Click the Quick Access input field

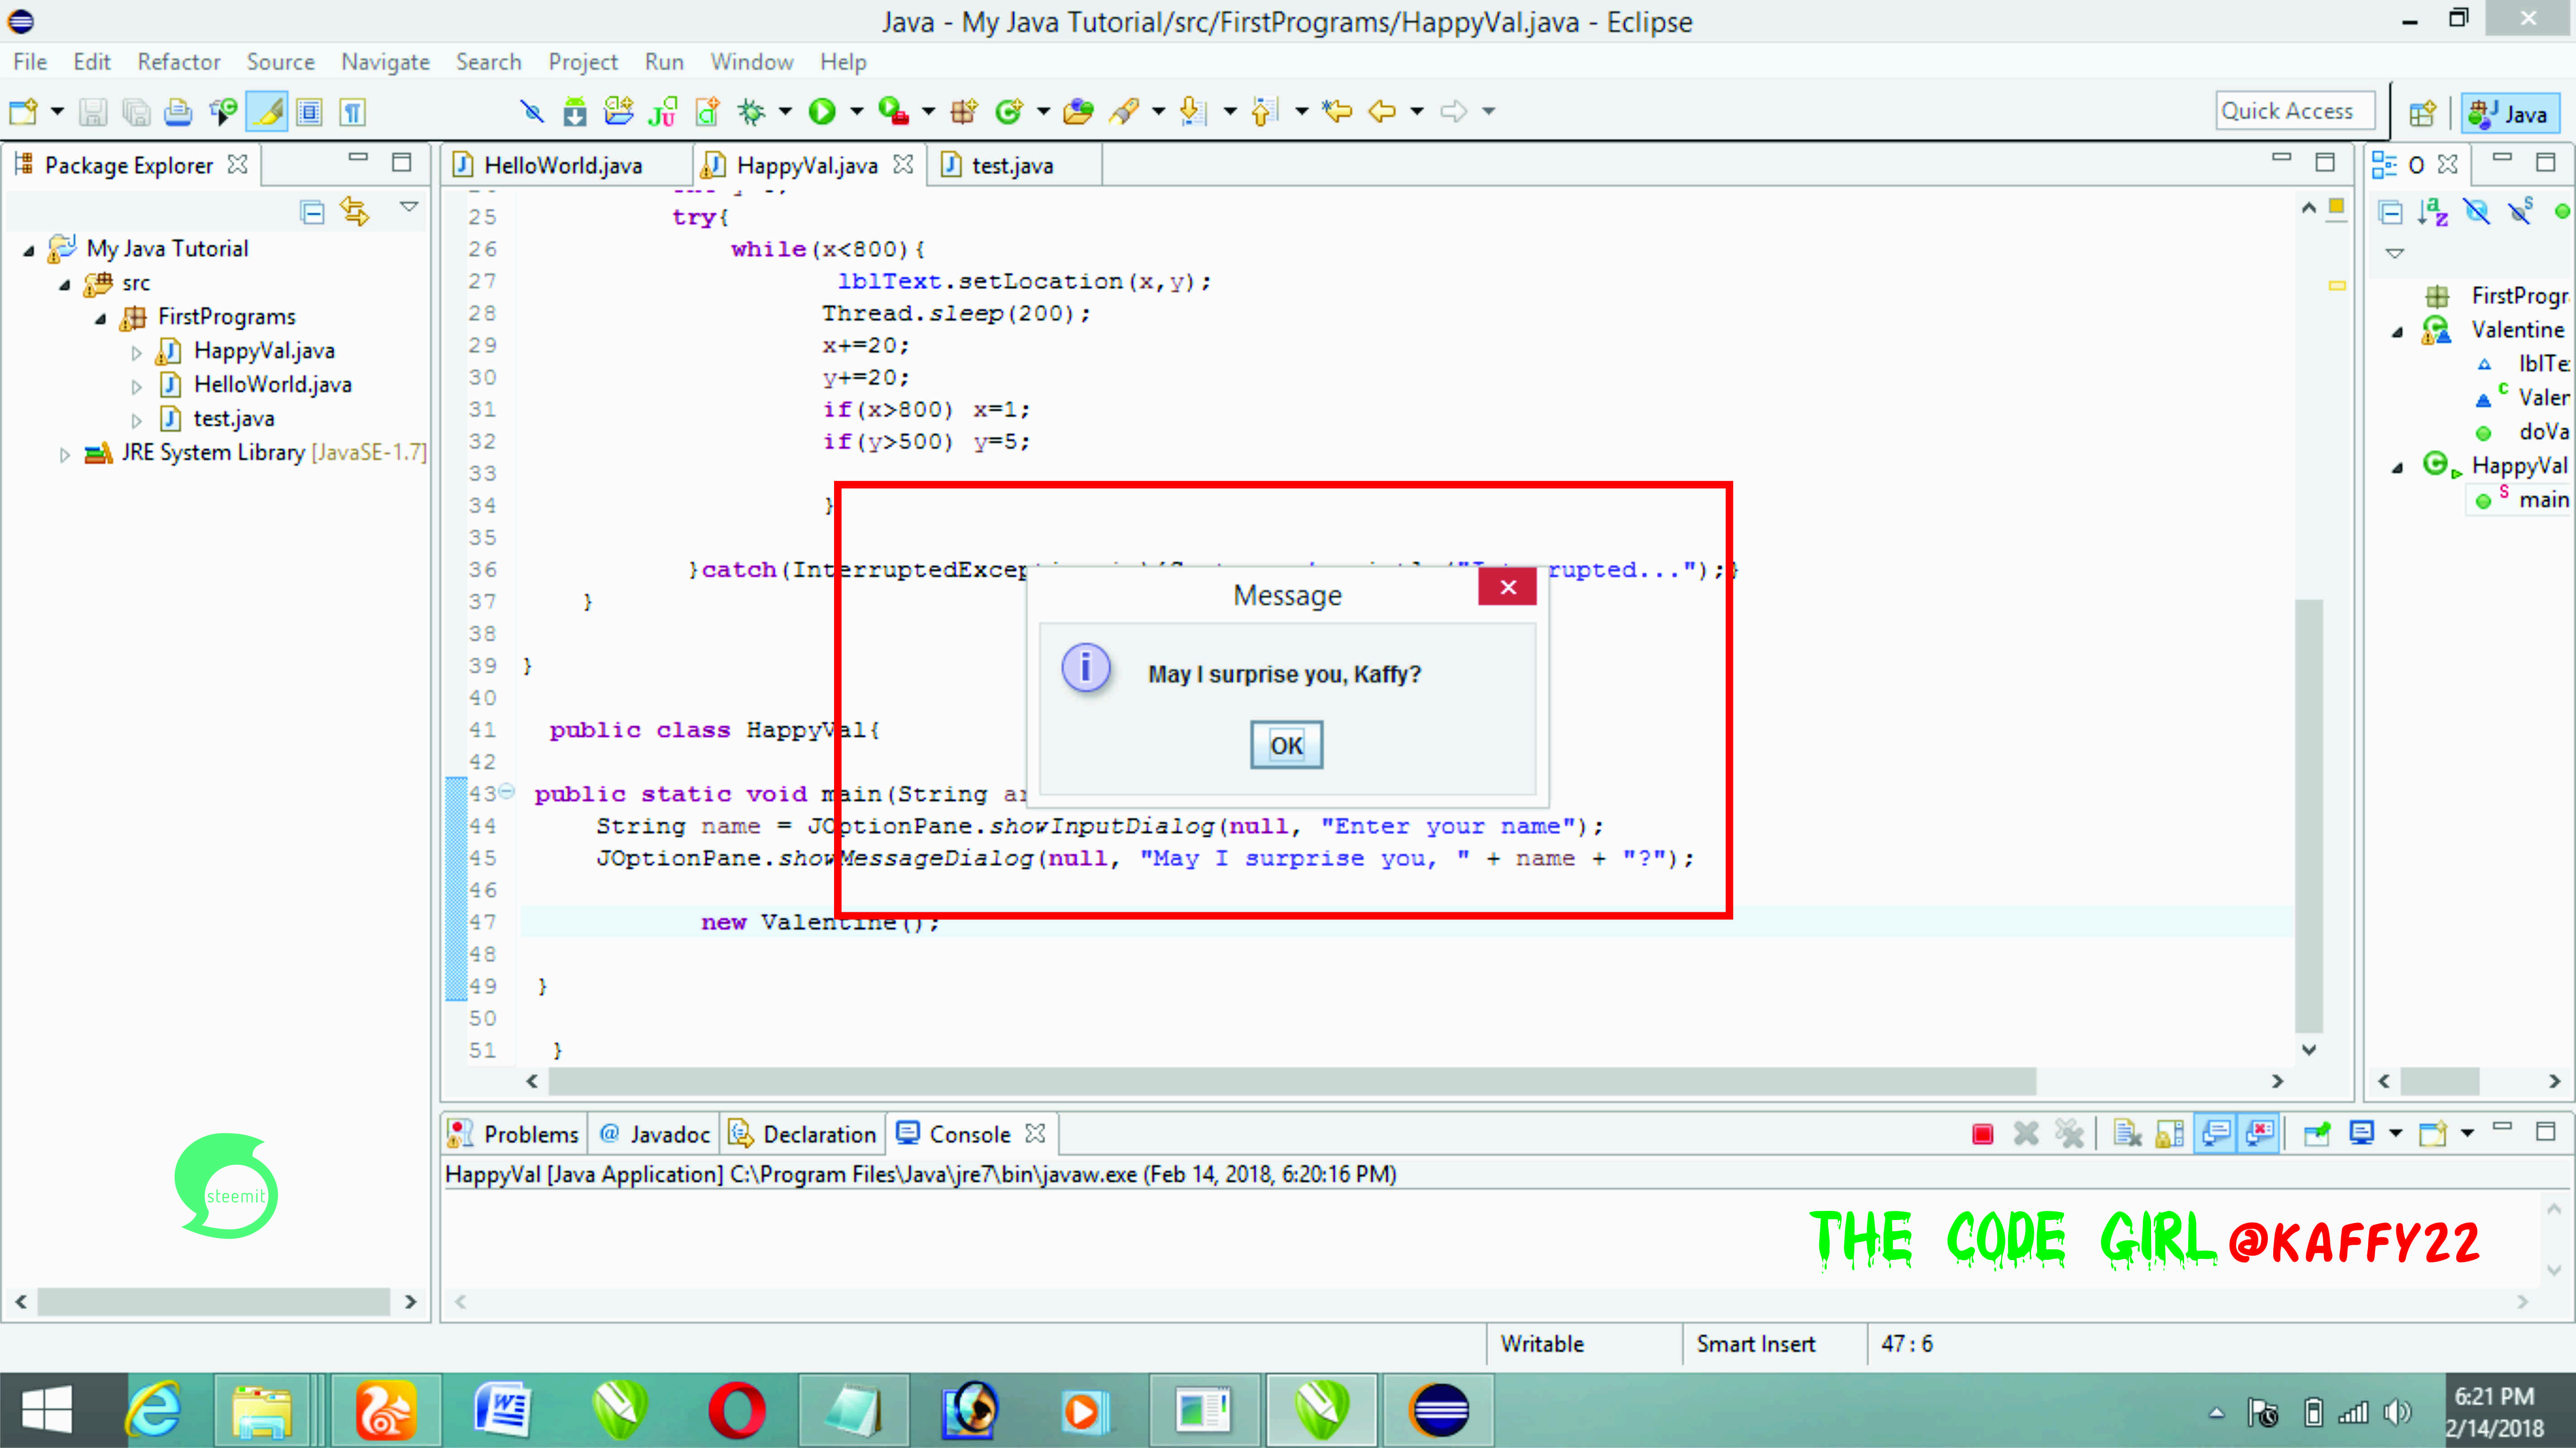2296,111
